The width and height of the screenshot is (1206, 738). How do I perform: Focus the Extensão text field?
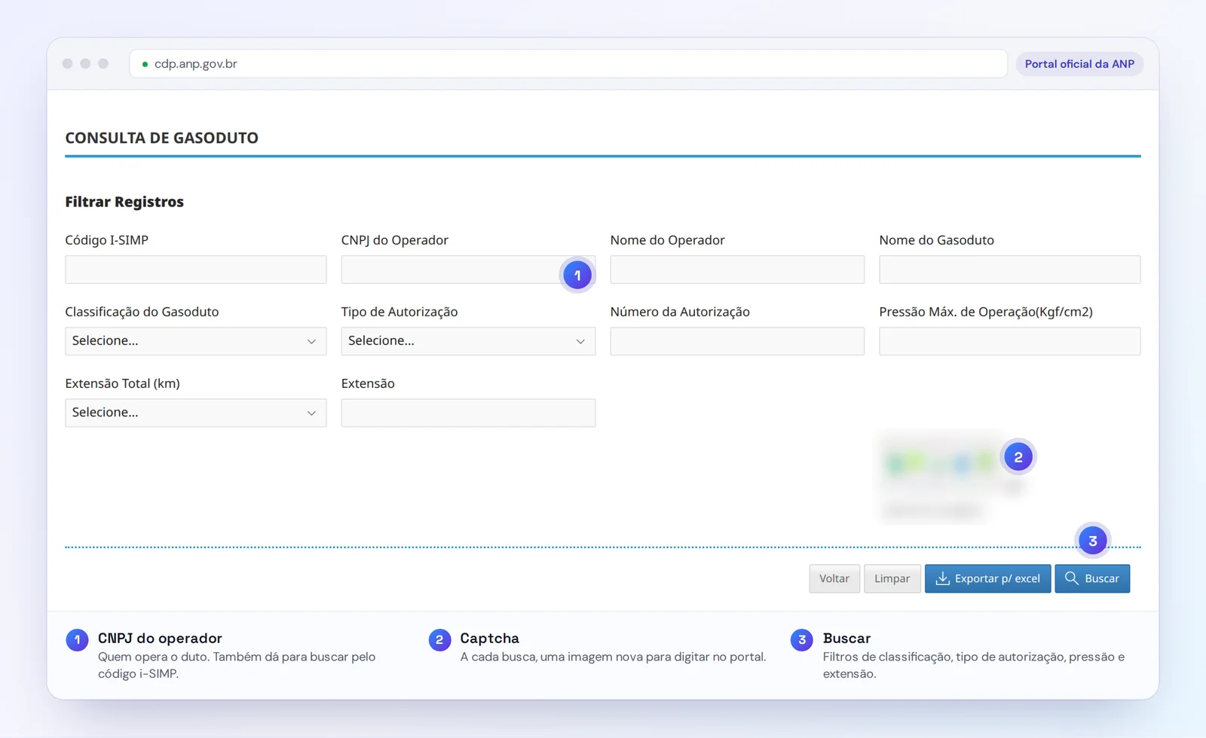click(468, 413)
